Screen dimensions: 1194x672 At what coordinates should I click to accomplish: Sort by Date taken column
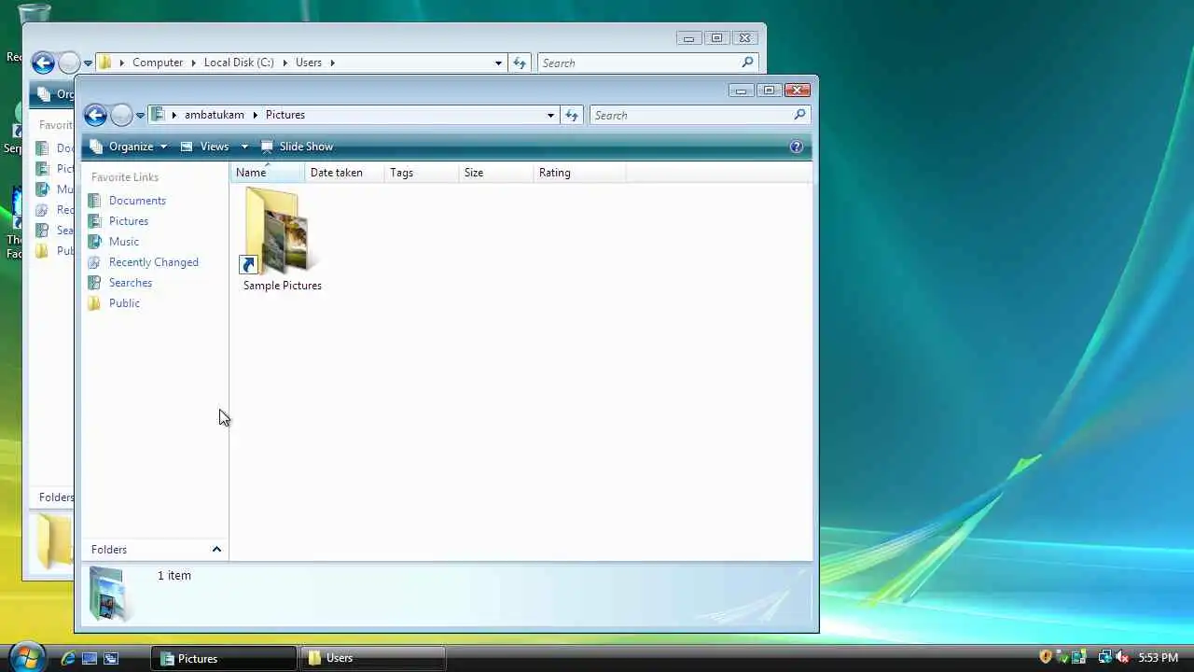point(344,173)
